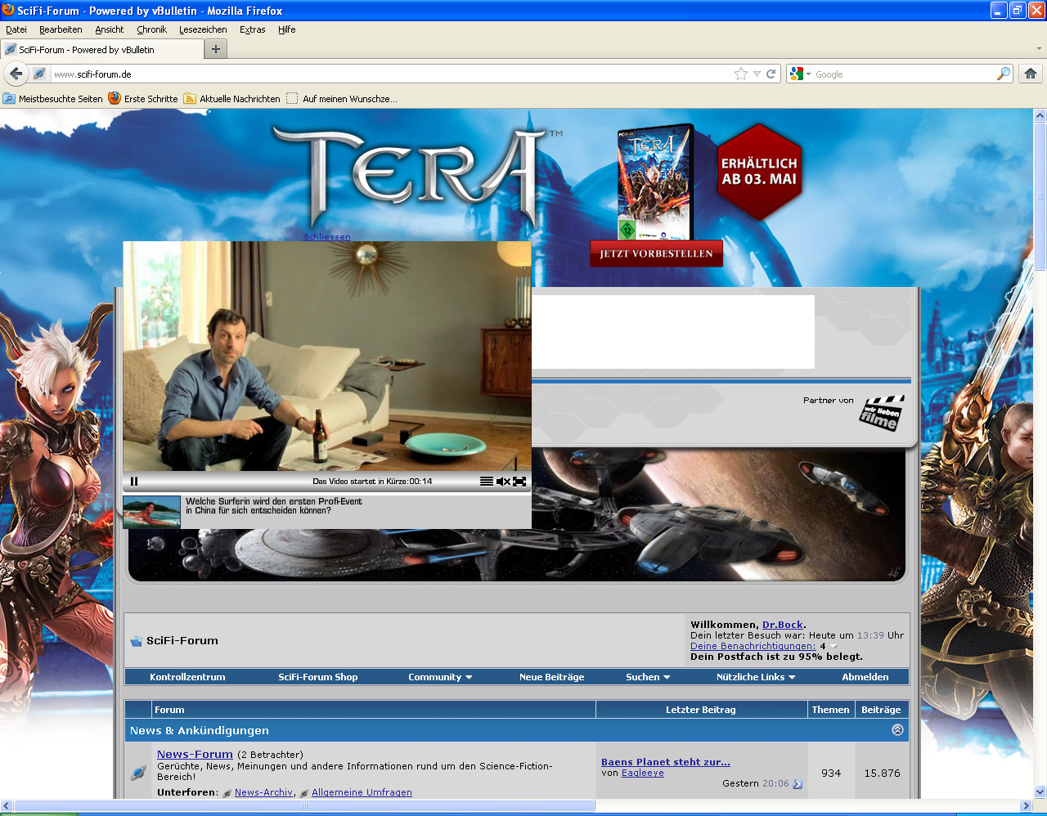Click the Schliessen link above video
This screenshot has width=1047, height=816.
click(x=327, y=237)
